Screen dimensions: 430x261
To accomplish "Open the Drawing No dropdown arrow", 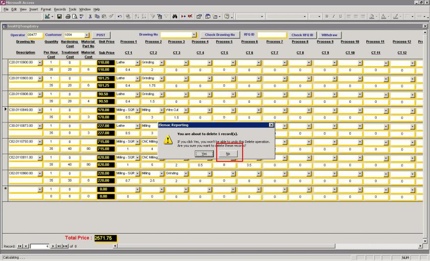I will click(x=194, y=35).
